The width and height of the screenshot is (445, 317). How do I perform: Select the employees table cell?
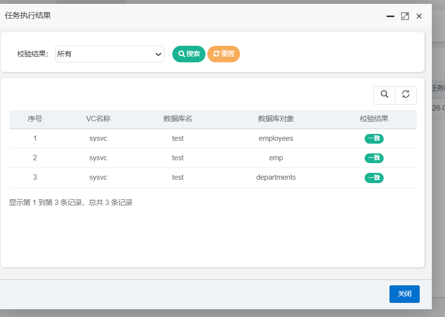click(x=276, y=138)
